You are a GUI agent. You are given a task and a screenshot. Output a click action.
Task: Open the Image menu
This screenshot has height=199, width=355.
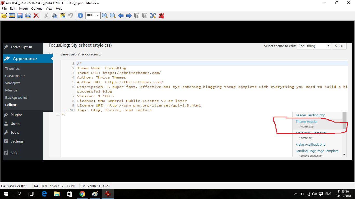tap(23, 9)
